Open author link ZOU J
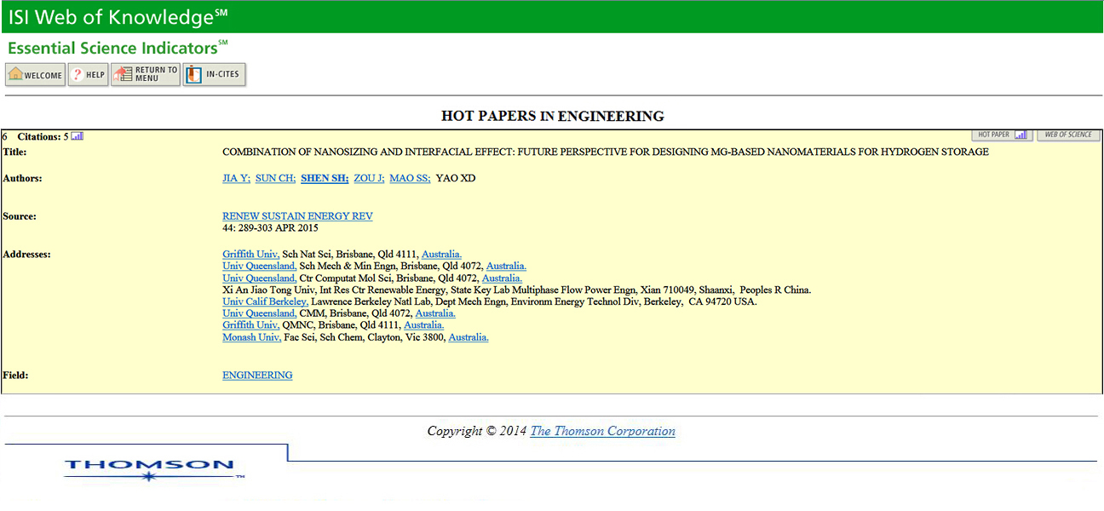Viewport: 1104px width, 511px height. tap(369, 178)
